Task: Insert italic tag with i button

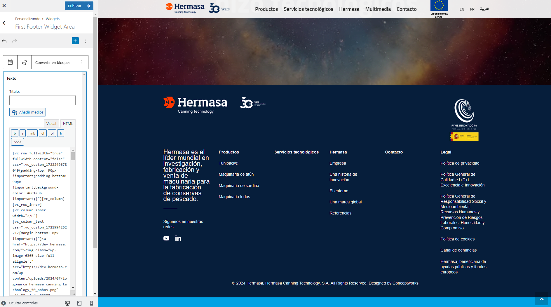Action: click(x=22, y=133)
